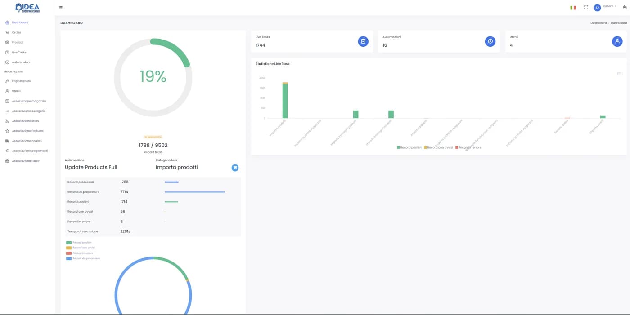The width and height of the screenshot is (630, 315).
Task: Click the rightmost green chart bar
Action: 603,117
